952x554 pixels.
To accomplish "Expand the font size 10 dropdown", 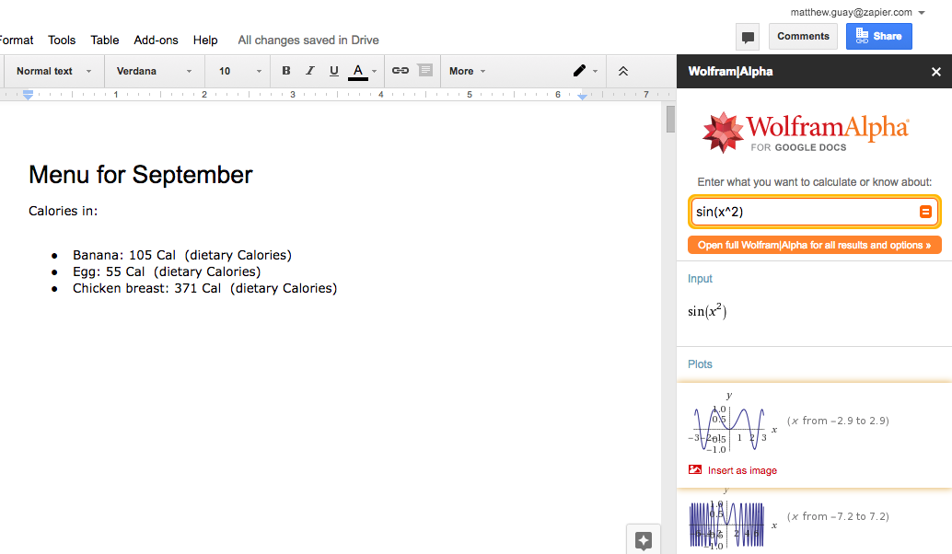I will [x=239, y=71].
